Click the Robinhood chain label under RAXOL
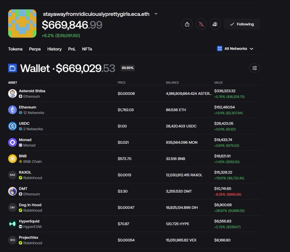Image resolution: width=290 pixels, height=252 pixels. click(x=32, y=178)
